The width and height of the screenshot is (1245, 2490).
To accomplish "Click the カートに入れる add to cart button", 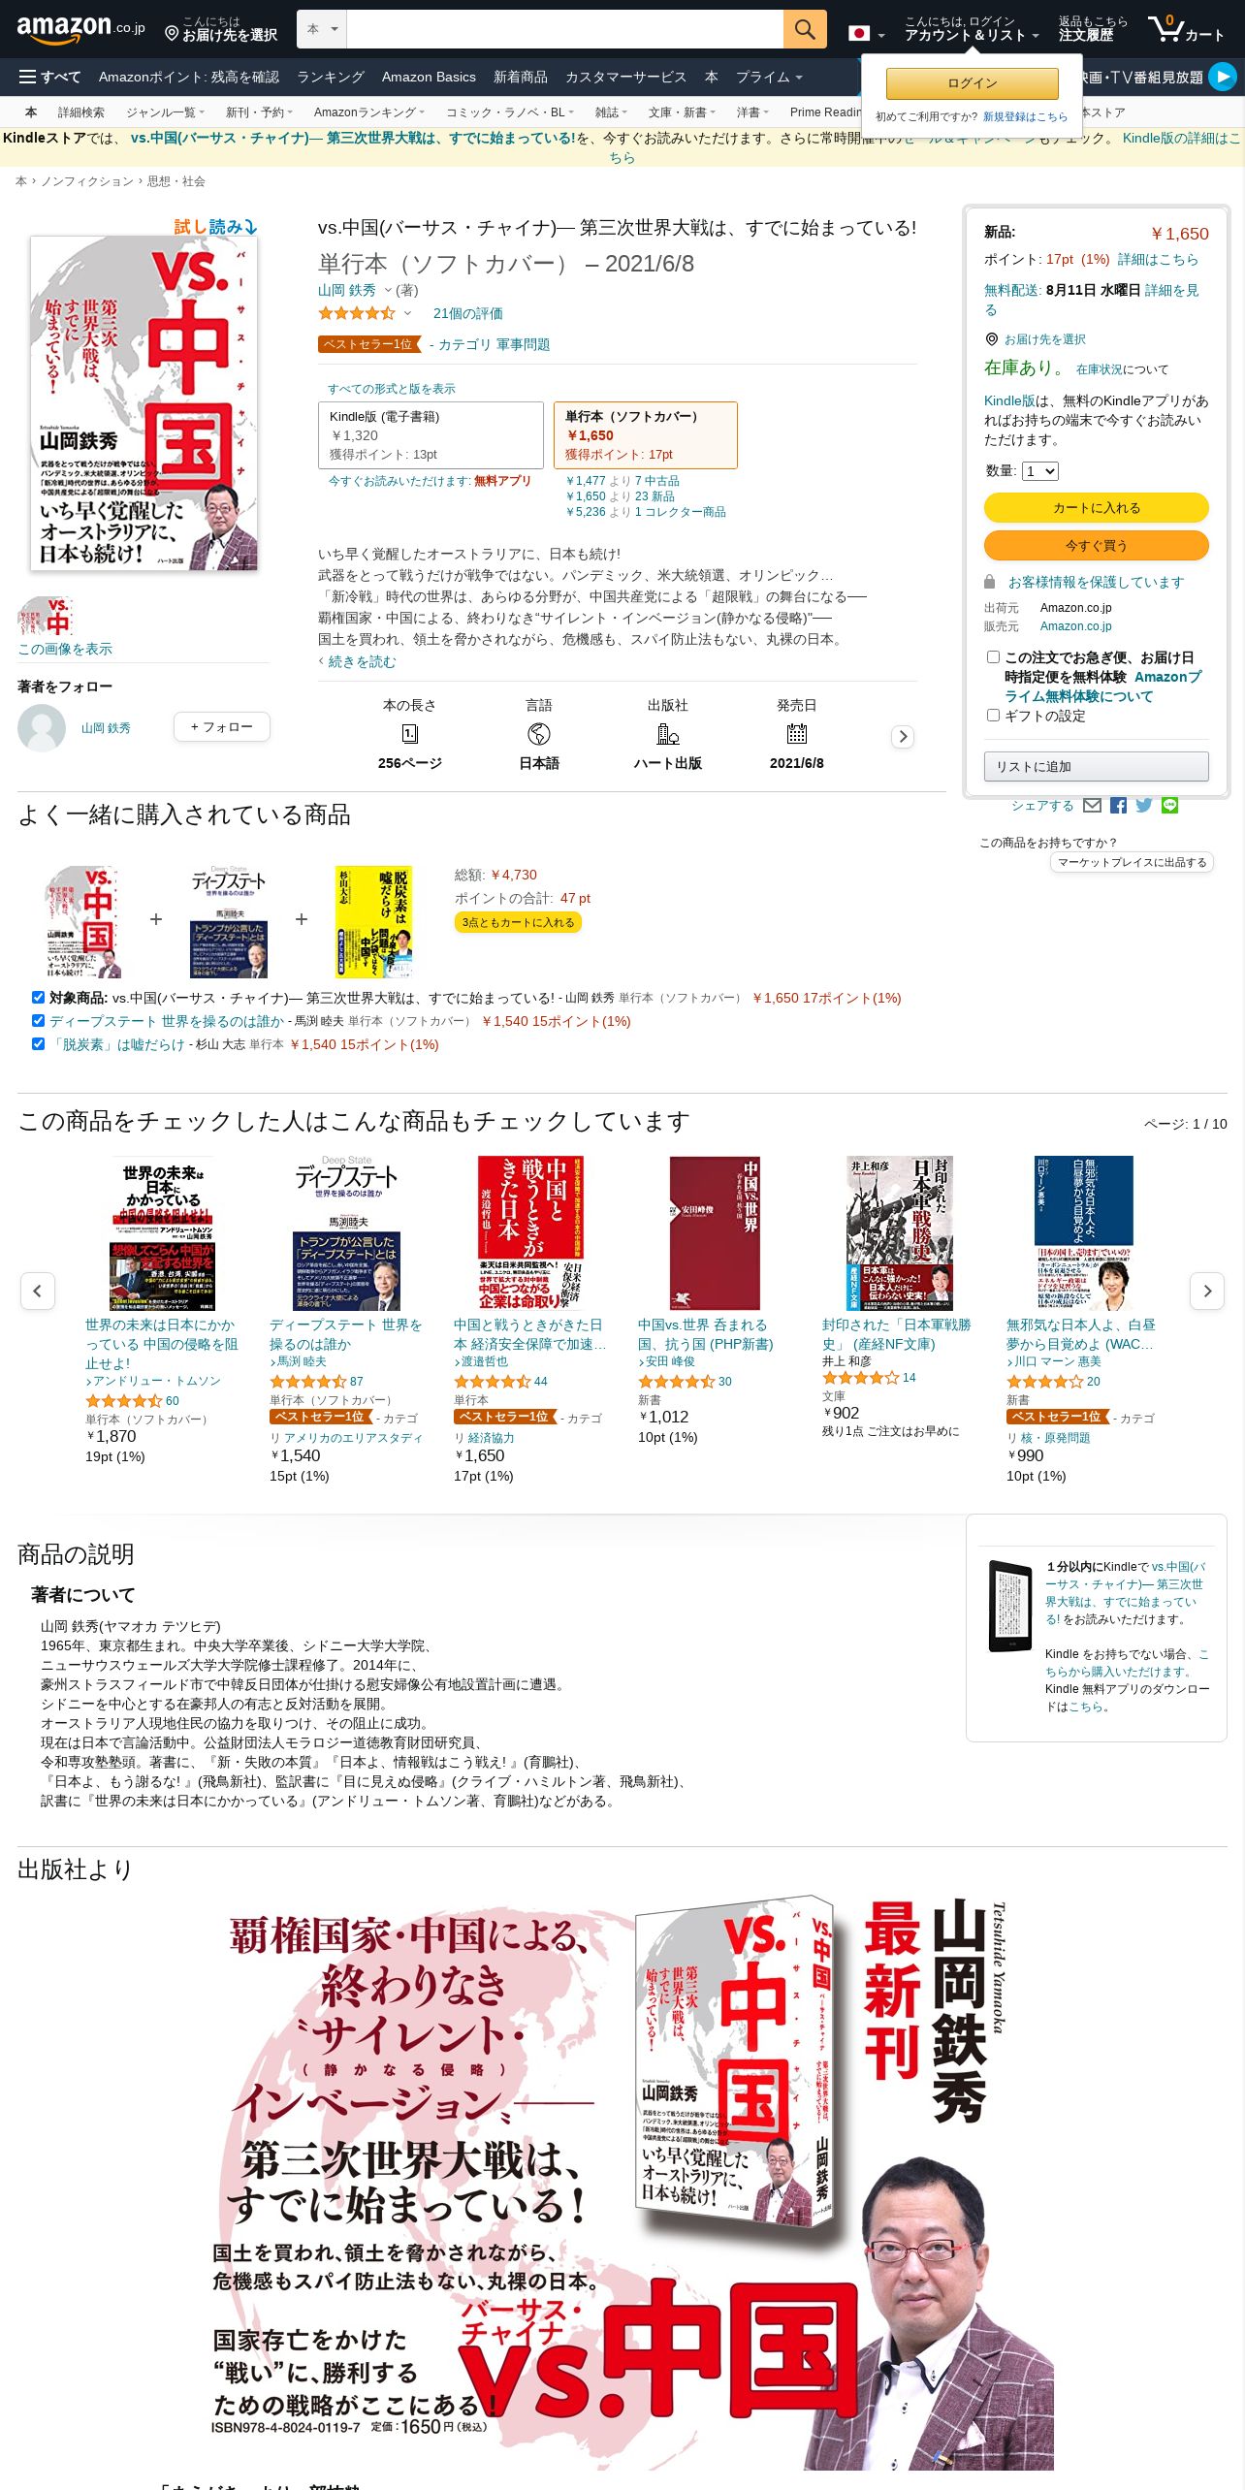I will [1097, 508].
